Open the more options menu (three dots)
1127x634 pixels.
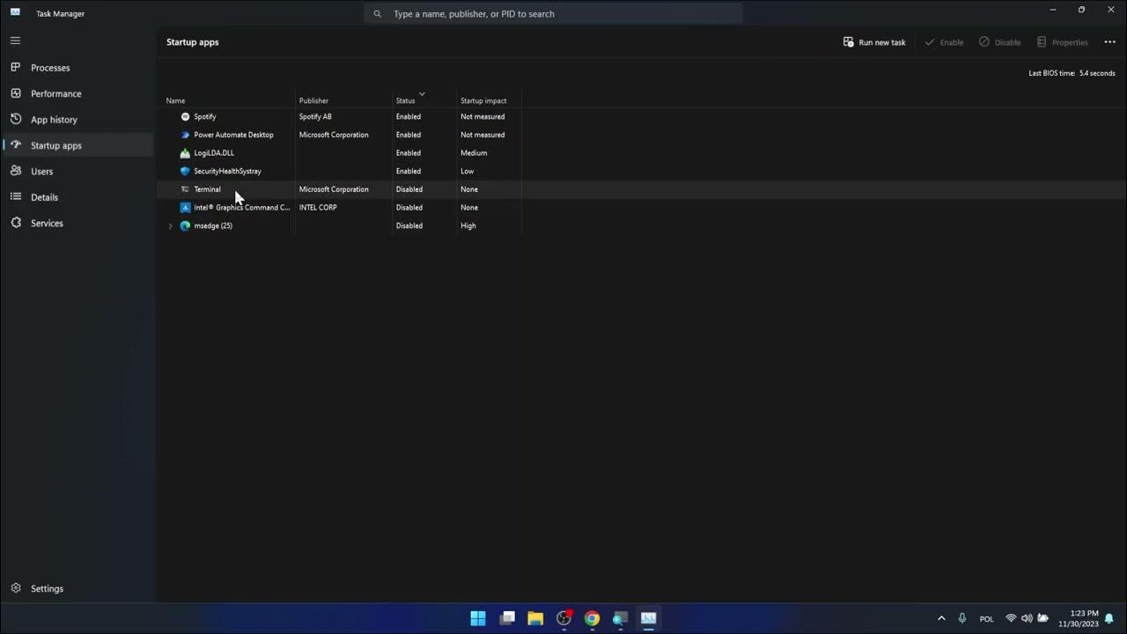point(1109,41)
